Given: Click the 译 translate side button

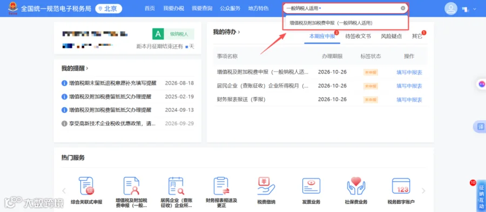Looking at the screenshot, I should 481,127.
